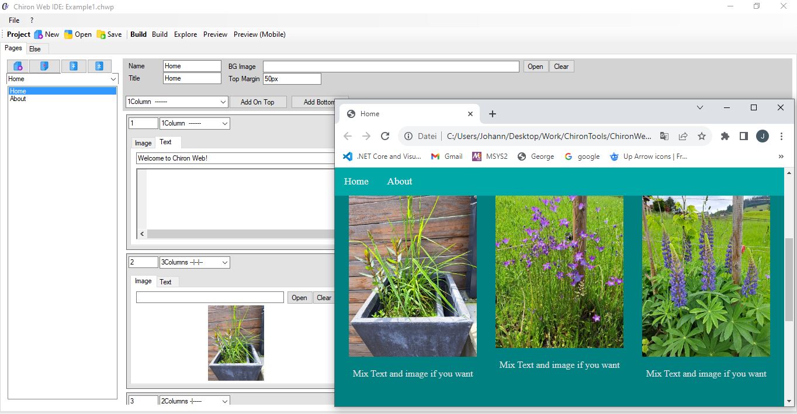Move page down with the down-arrow button

[x=99, y=66]
